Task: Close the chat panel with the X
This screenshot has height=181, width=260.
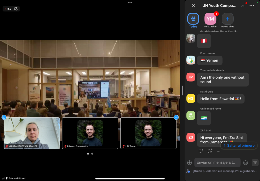Action: click(x=193, y=5)
